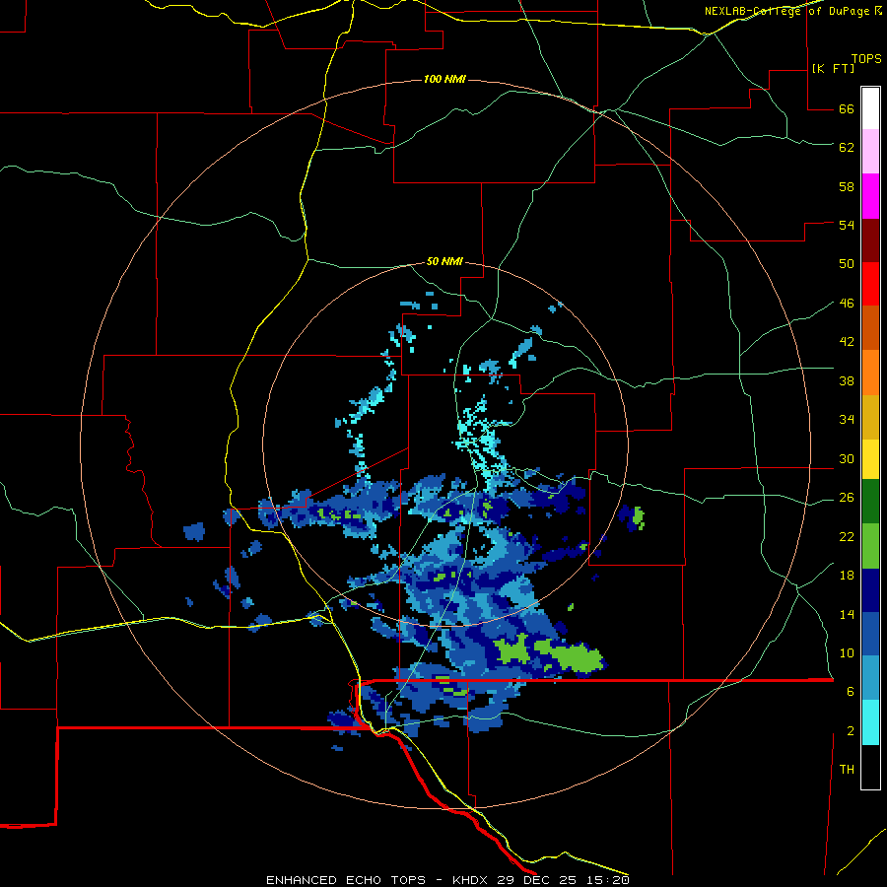
Task: Click the K FT units label
Action: pyautogui.click(x=834, y=68)
